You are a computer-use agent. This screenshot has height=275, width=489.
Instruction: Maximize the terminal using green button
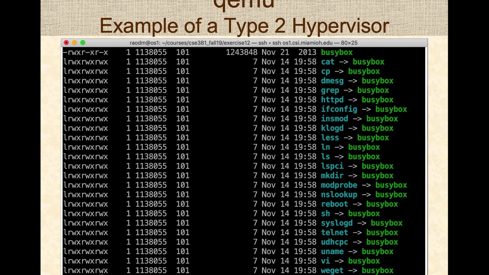tap(83, 43)
